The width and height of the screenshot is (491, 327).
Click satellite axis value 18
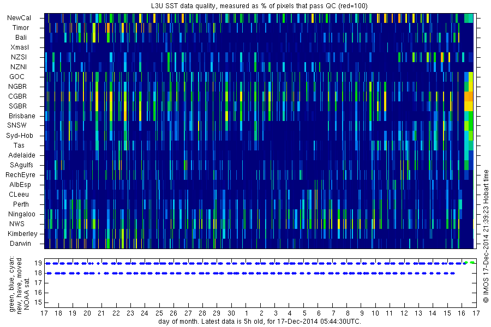coord(38,273)
